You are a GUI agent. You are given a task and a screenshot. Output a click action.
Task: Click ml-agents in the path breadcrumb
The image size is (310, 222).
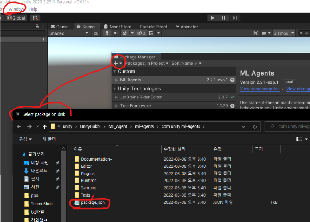point(144,126)
